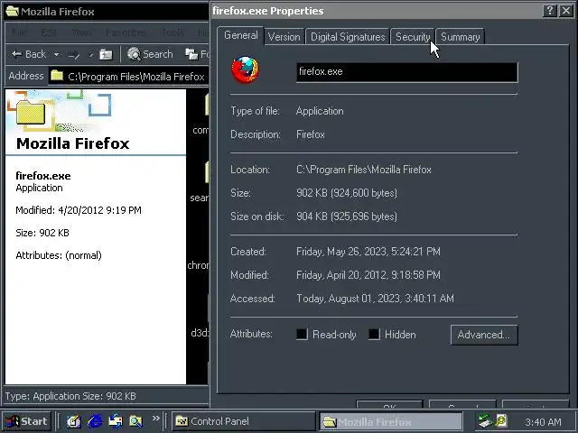Click the Up folder toolbar icon
Image resolution: width=578 pixels, height=433 pixels.
pos(107,54)
